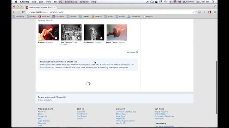Screen dimensions: 229x128
Task: Click the browser forward arrow
Action: pyautogui.click(x=19, y=12)
